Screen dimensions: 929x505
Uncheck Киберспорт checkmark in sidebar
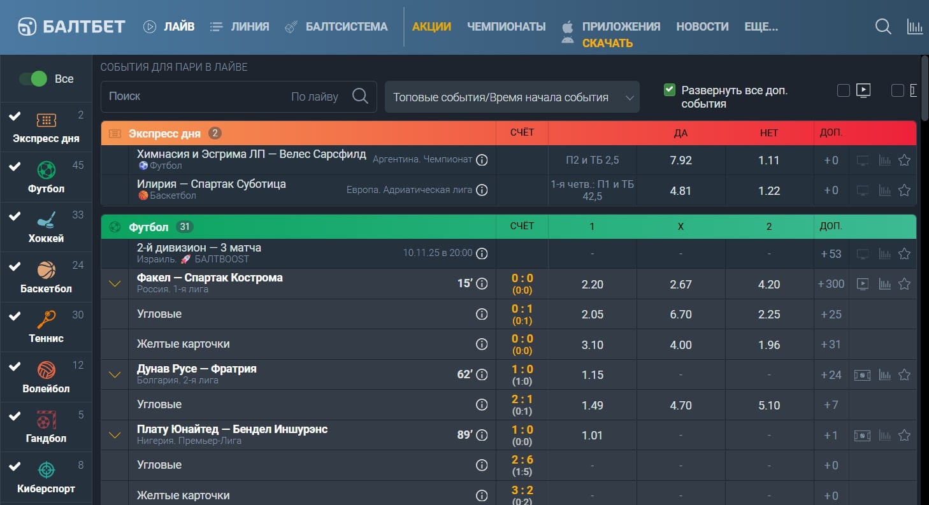pyautogui.click(x=15, y=466)
